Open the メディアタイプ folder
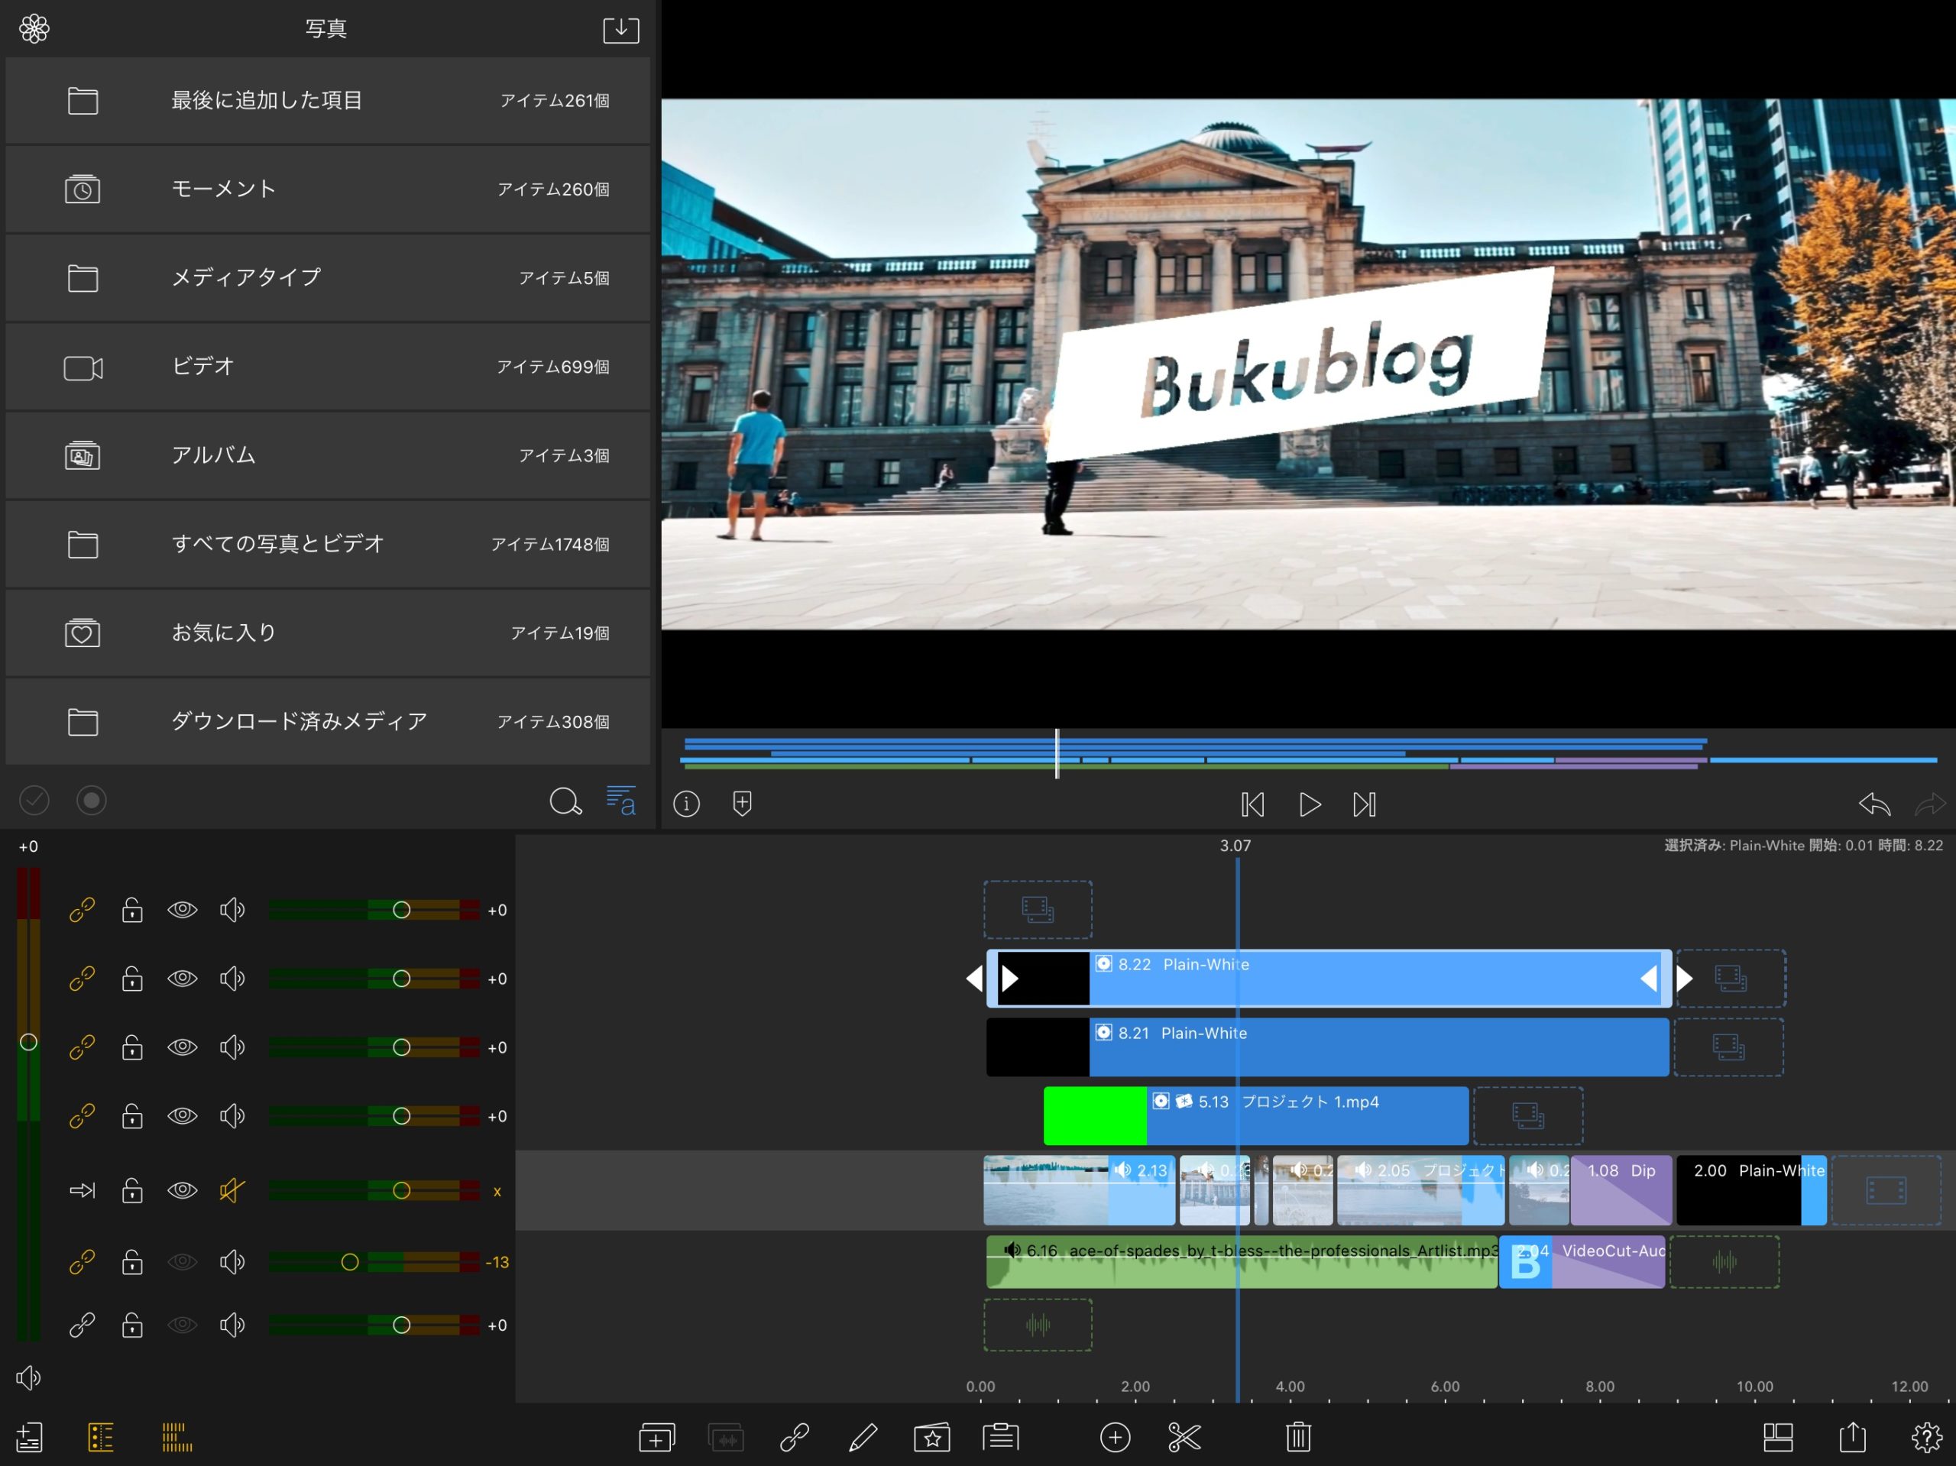The width and height of the screenshot is (1956, 1466). pyautogui.click(x=328, y=277)
